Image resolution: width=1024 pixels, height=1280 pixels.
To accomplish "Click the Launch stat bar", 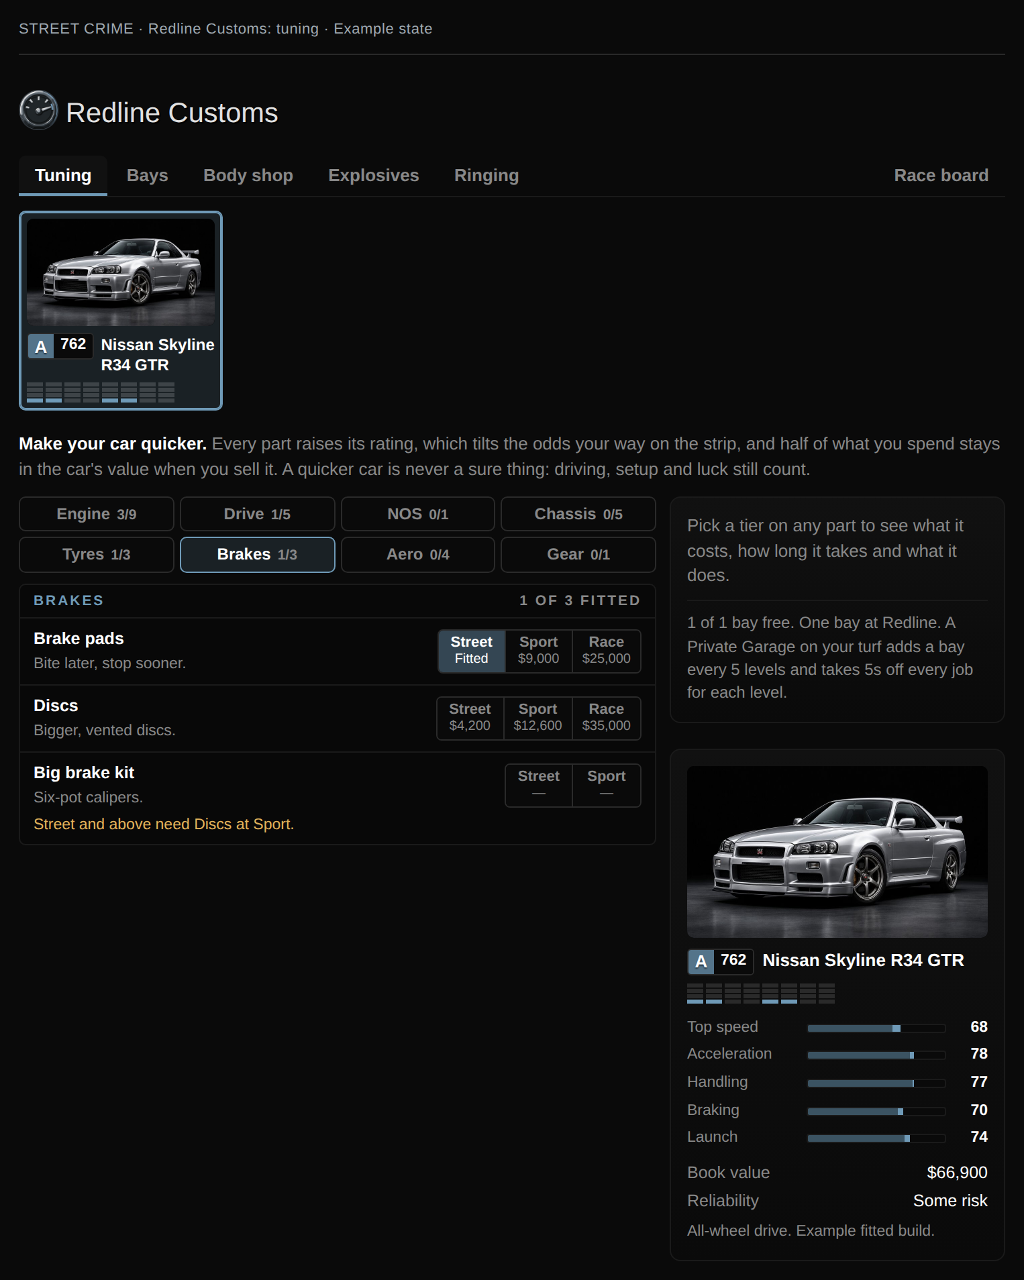I will [876, 1138].
